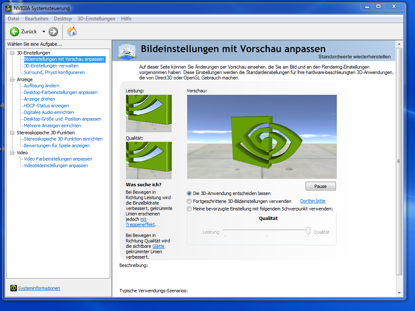Collapse the Stereoskopische 3D-Funktion tree node
The width and height of the screenshot is (415, 311).
pos(12,133)
